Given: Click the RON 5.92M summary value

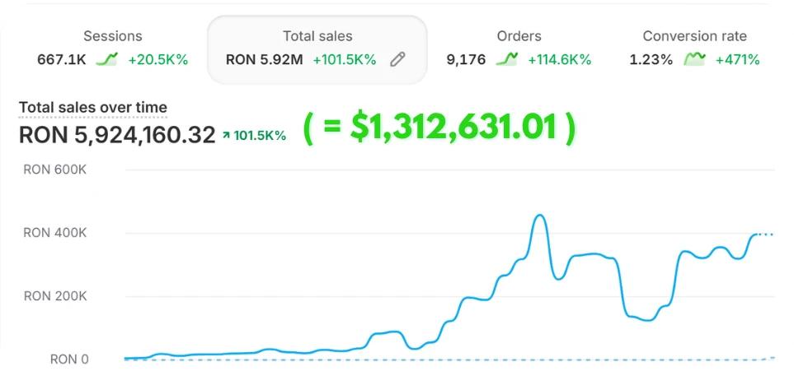Looking at the screenshot, I should point(265,59).
